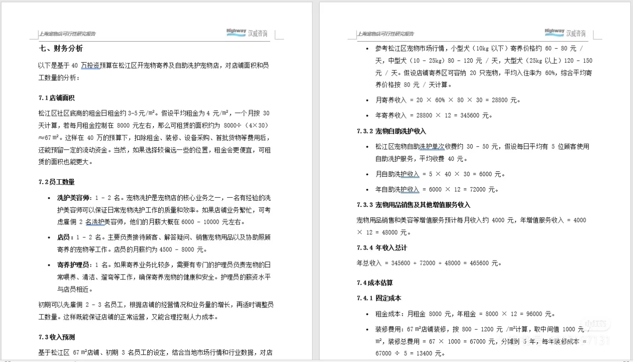Click the line 寄养的宠物等工作。店员的月薪约为 4500 - 8000 元

click(x=132, y=250)
